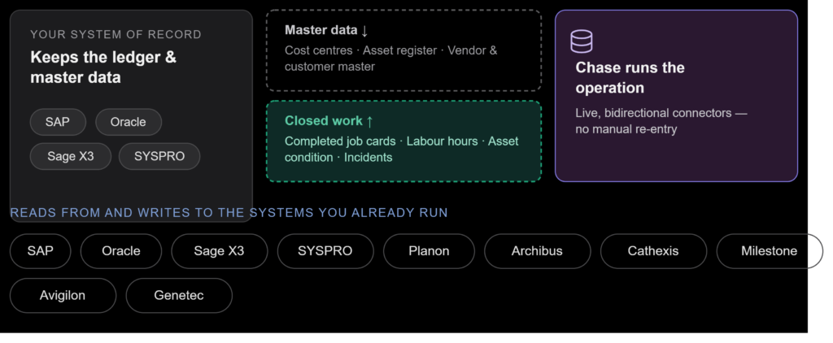Viewport: 833px width, 343px height.
Task: Click the Oracle chip in the system of record card
Action: point(128,122)
